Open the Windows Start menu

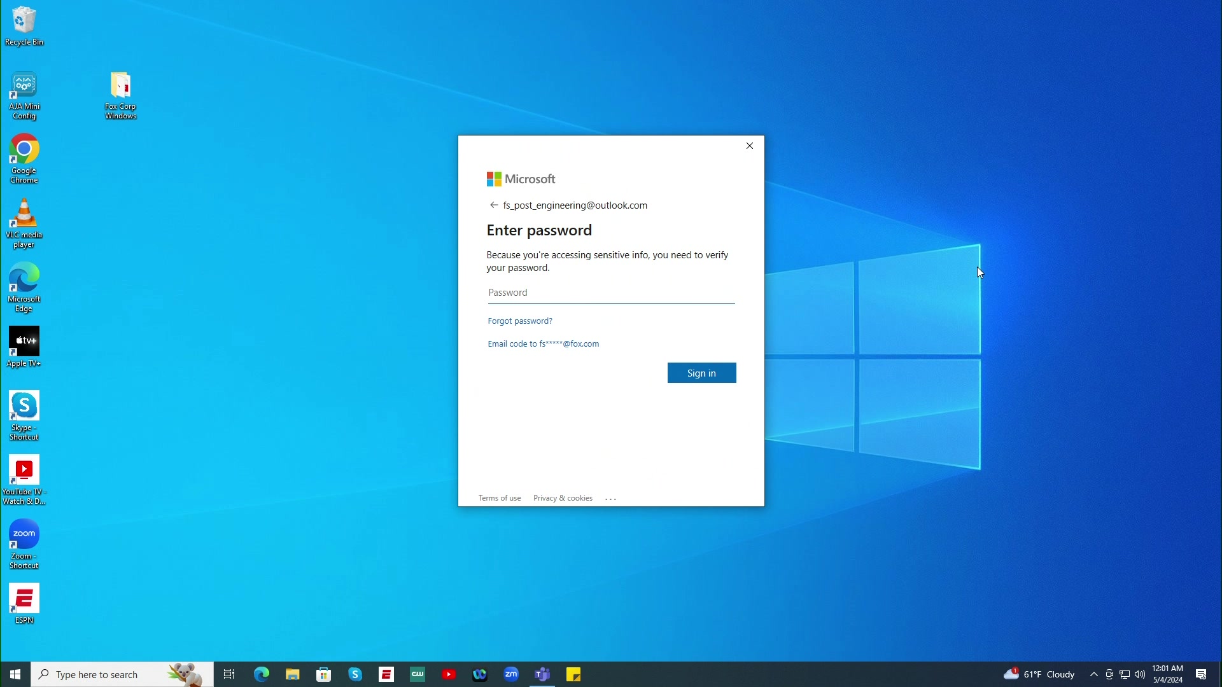pyautogui.click(x=15, y=674)
